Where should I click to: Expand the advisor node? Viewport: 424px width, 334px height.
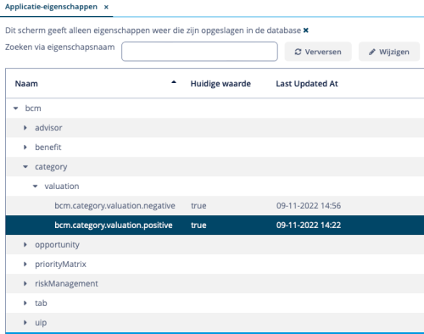click(25, 128)
